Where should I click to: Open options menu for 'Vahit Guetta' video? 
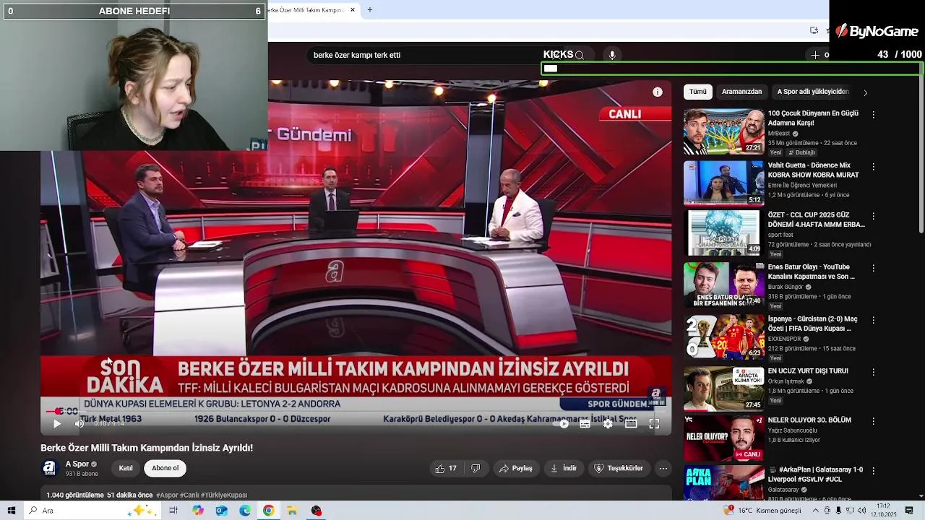pos(873,167)
